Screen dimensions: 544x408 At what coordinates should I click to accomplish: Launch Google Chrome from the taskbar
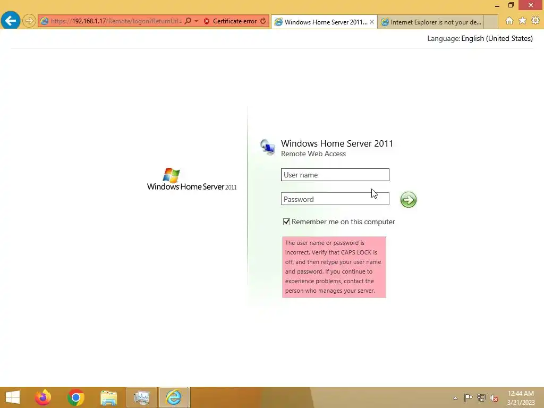[x=76, y=397]
